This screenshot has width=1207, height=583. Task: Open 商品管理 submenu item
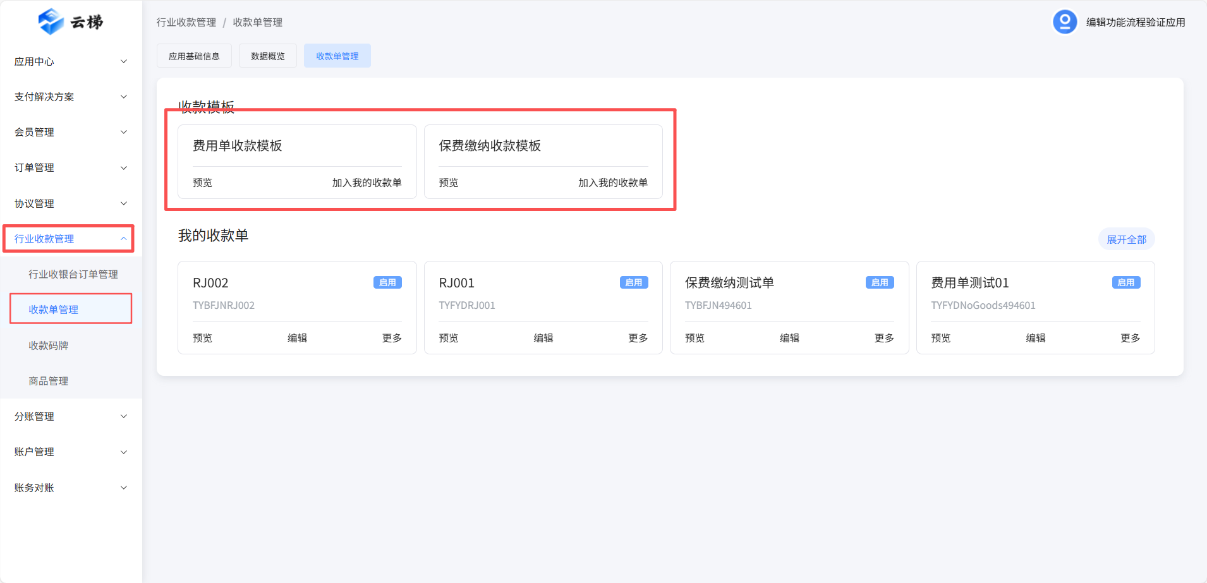click(x=49, y=381)
